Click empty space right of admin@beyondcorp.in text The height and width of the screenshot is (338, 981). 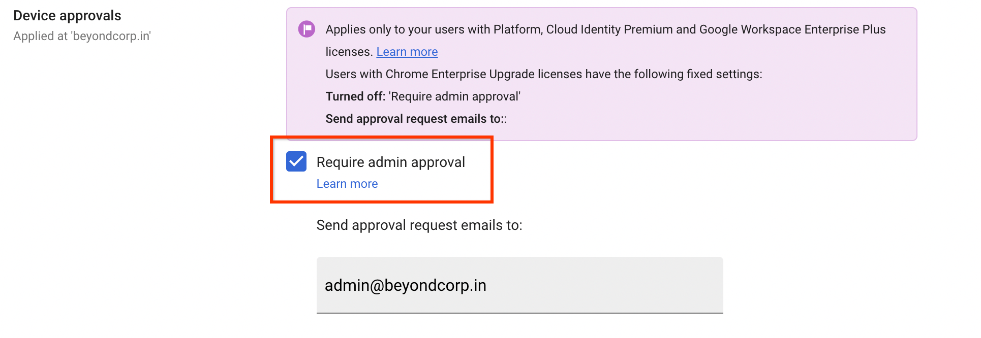coord(610,285)
